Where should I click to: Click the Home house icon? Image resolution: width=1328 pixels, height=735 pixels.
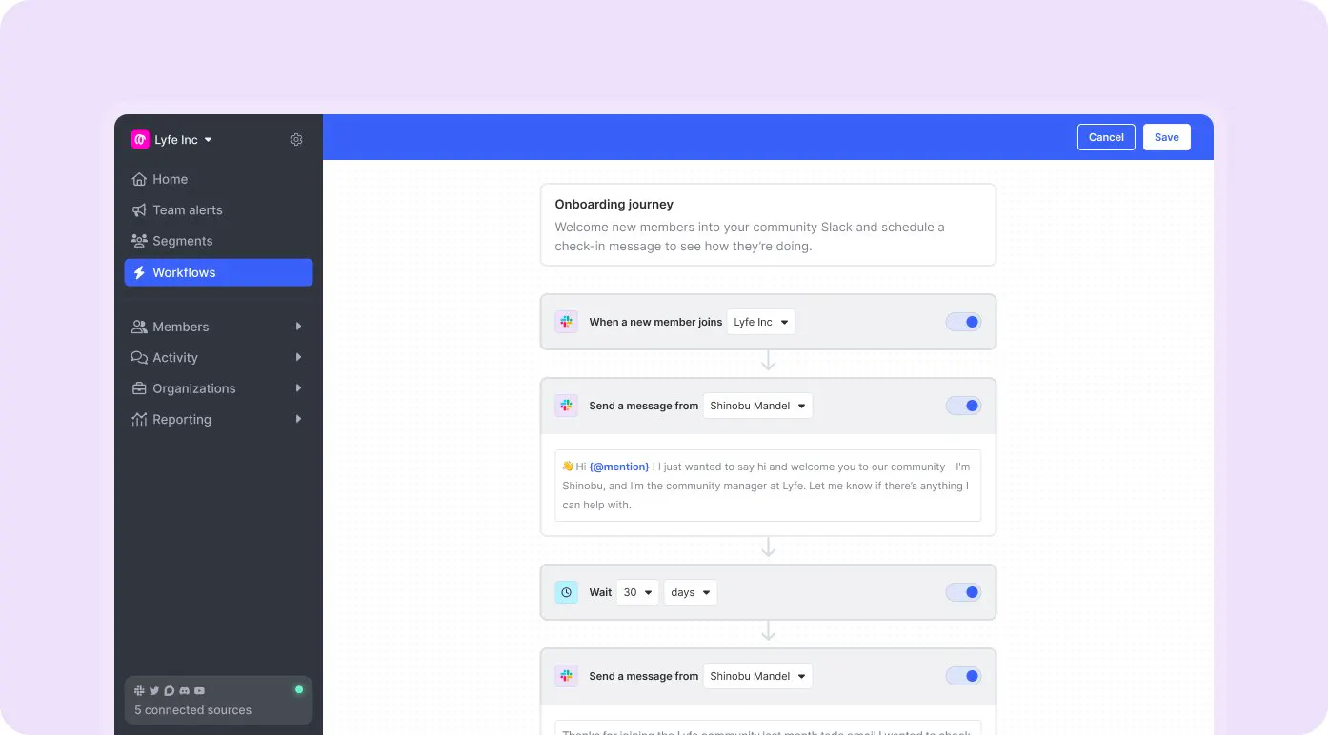point(139,179)
